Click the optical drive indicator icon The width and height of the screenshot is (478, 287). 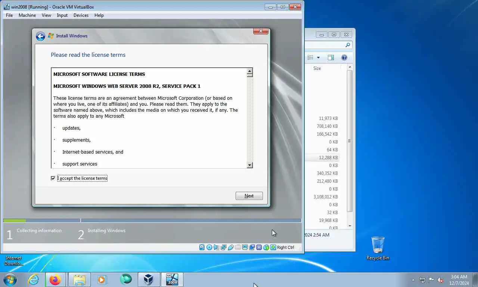pyautogui.click(x=209, y=247)
